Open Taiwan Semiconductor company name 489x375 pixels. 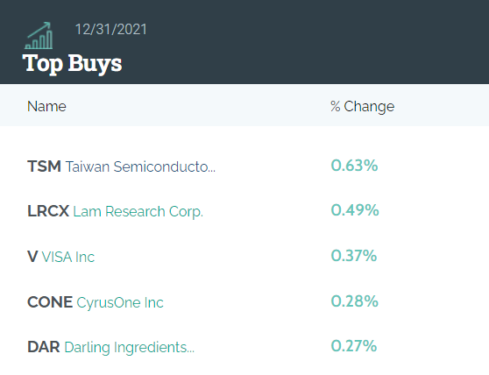140,166
